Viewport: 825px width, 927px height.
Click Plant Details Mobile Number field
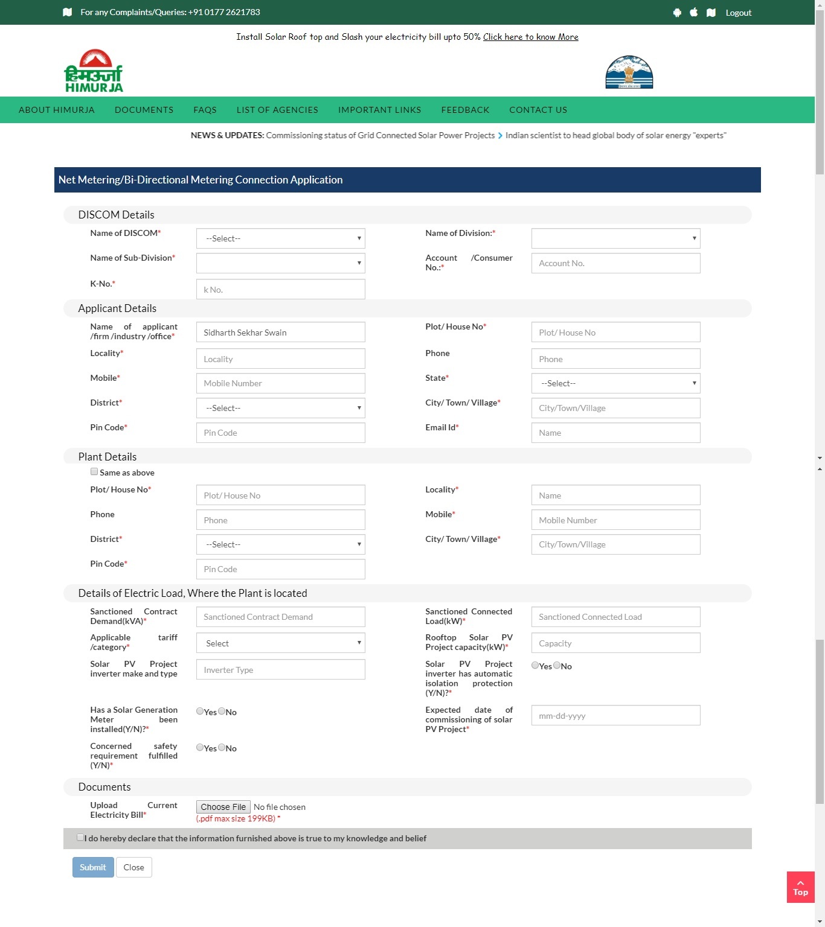tap(616, 520)
